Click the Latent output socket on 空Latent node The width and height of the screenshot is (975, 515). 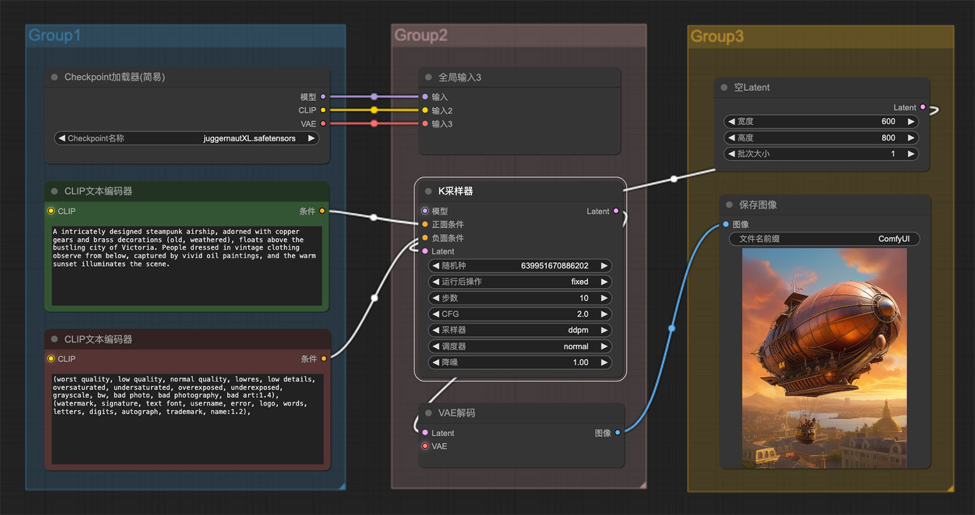pos(923,107)
